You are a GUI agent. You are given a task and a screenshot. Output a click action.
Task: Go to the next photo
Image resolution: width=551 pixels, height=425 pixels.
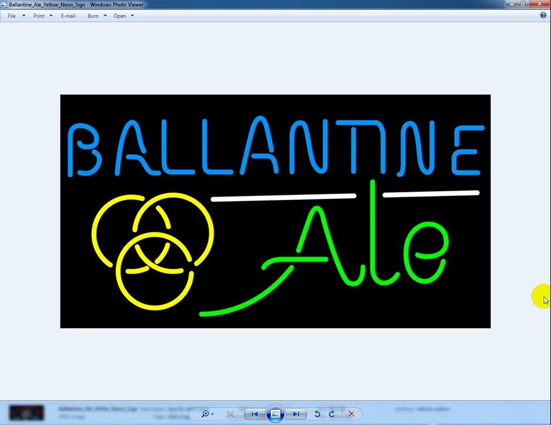(296, 414)
